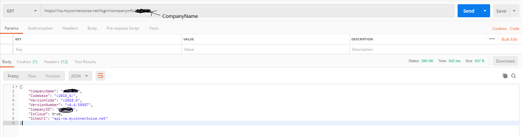Viewport: 522px width, 137px height.
Task: Click the Key input field
Action: click(97, 49)
